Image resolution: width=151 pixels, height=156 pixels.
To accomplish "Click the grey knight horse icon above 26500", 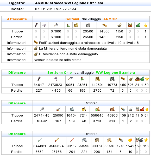I will tap(88, 25).
